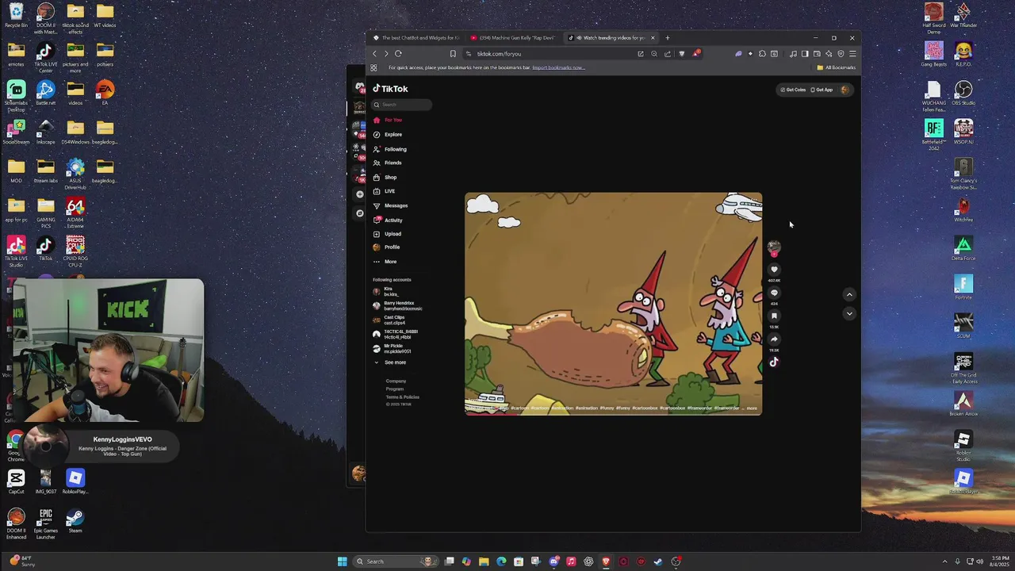Image resolution: width=1015 pixels, height=571 pixels.
Task: Click the Program footer link
Action: click(x=395, y=389)
